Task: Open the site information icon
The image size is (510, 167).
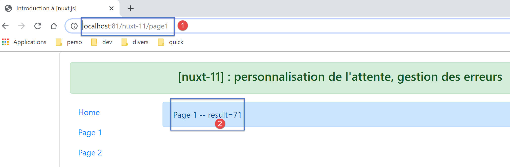Action: click(74, 26)
